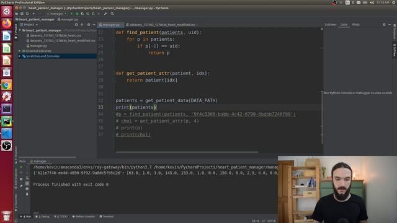The image size is (397, 223).
Task: Select the Data tab in SciView
Action: [x=344, y=25]
